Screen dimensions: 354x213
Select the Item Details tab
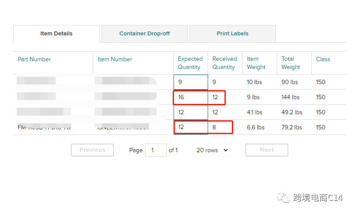coord(57,34)
